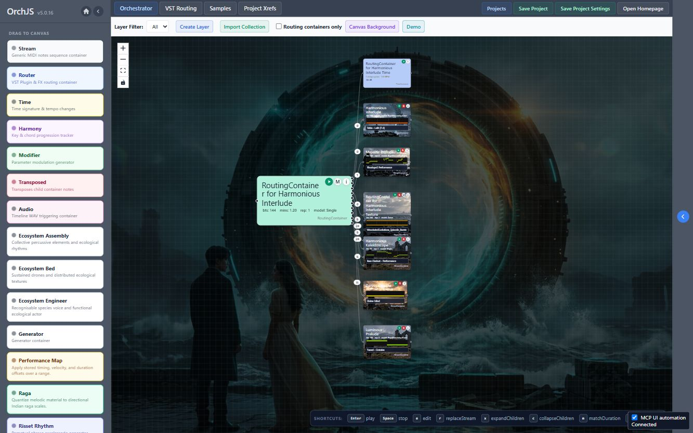Click Save Project Settings
The height and width of the screenshot is (433, 693).
(585, 8)
